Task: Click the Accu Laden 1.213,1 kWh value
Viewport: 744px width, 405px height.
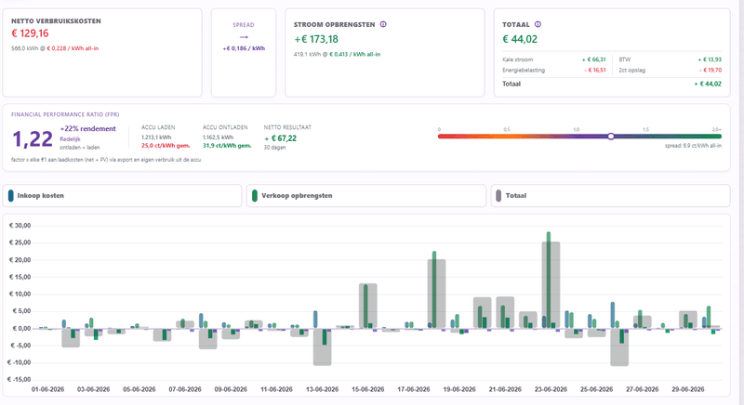Action: click(x=156, y=137)
